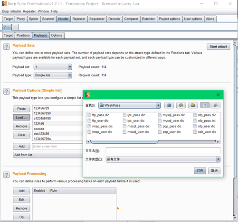Click Add button next to new item field
Viewport: 238px width, 222px height.
(x=21, y=146)
